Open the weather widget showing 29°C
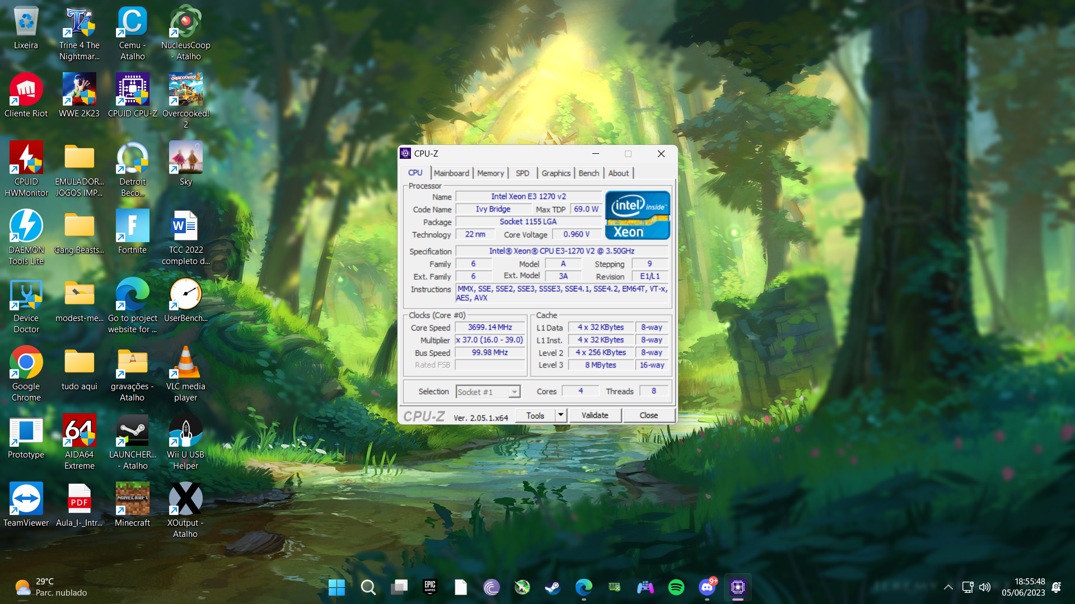Viewport: 1075px width, 604px height. (x=50, y=587)
